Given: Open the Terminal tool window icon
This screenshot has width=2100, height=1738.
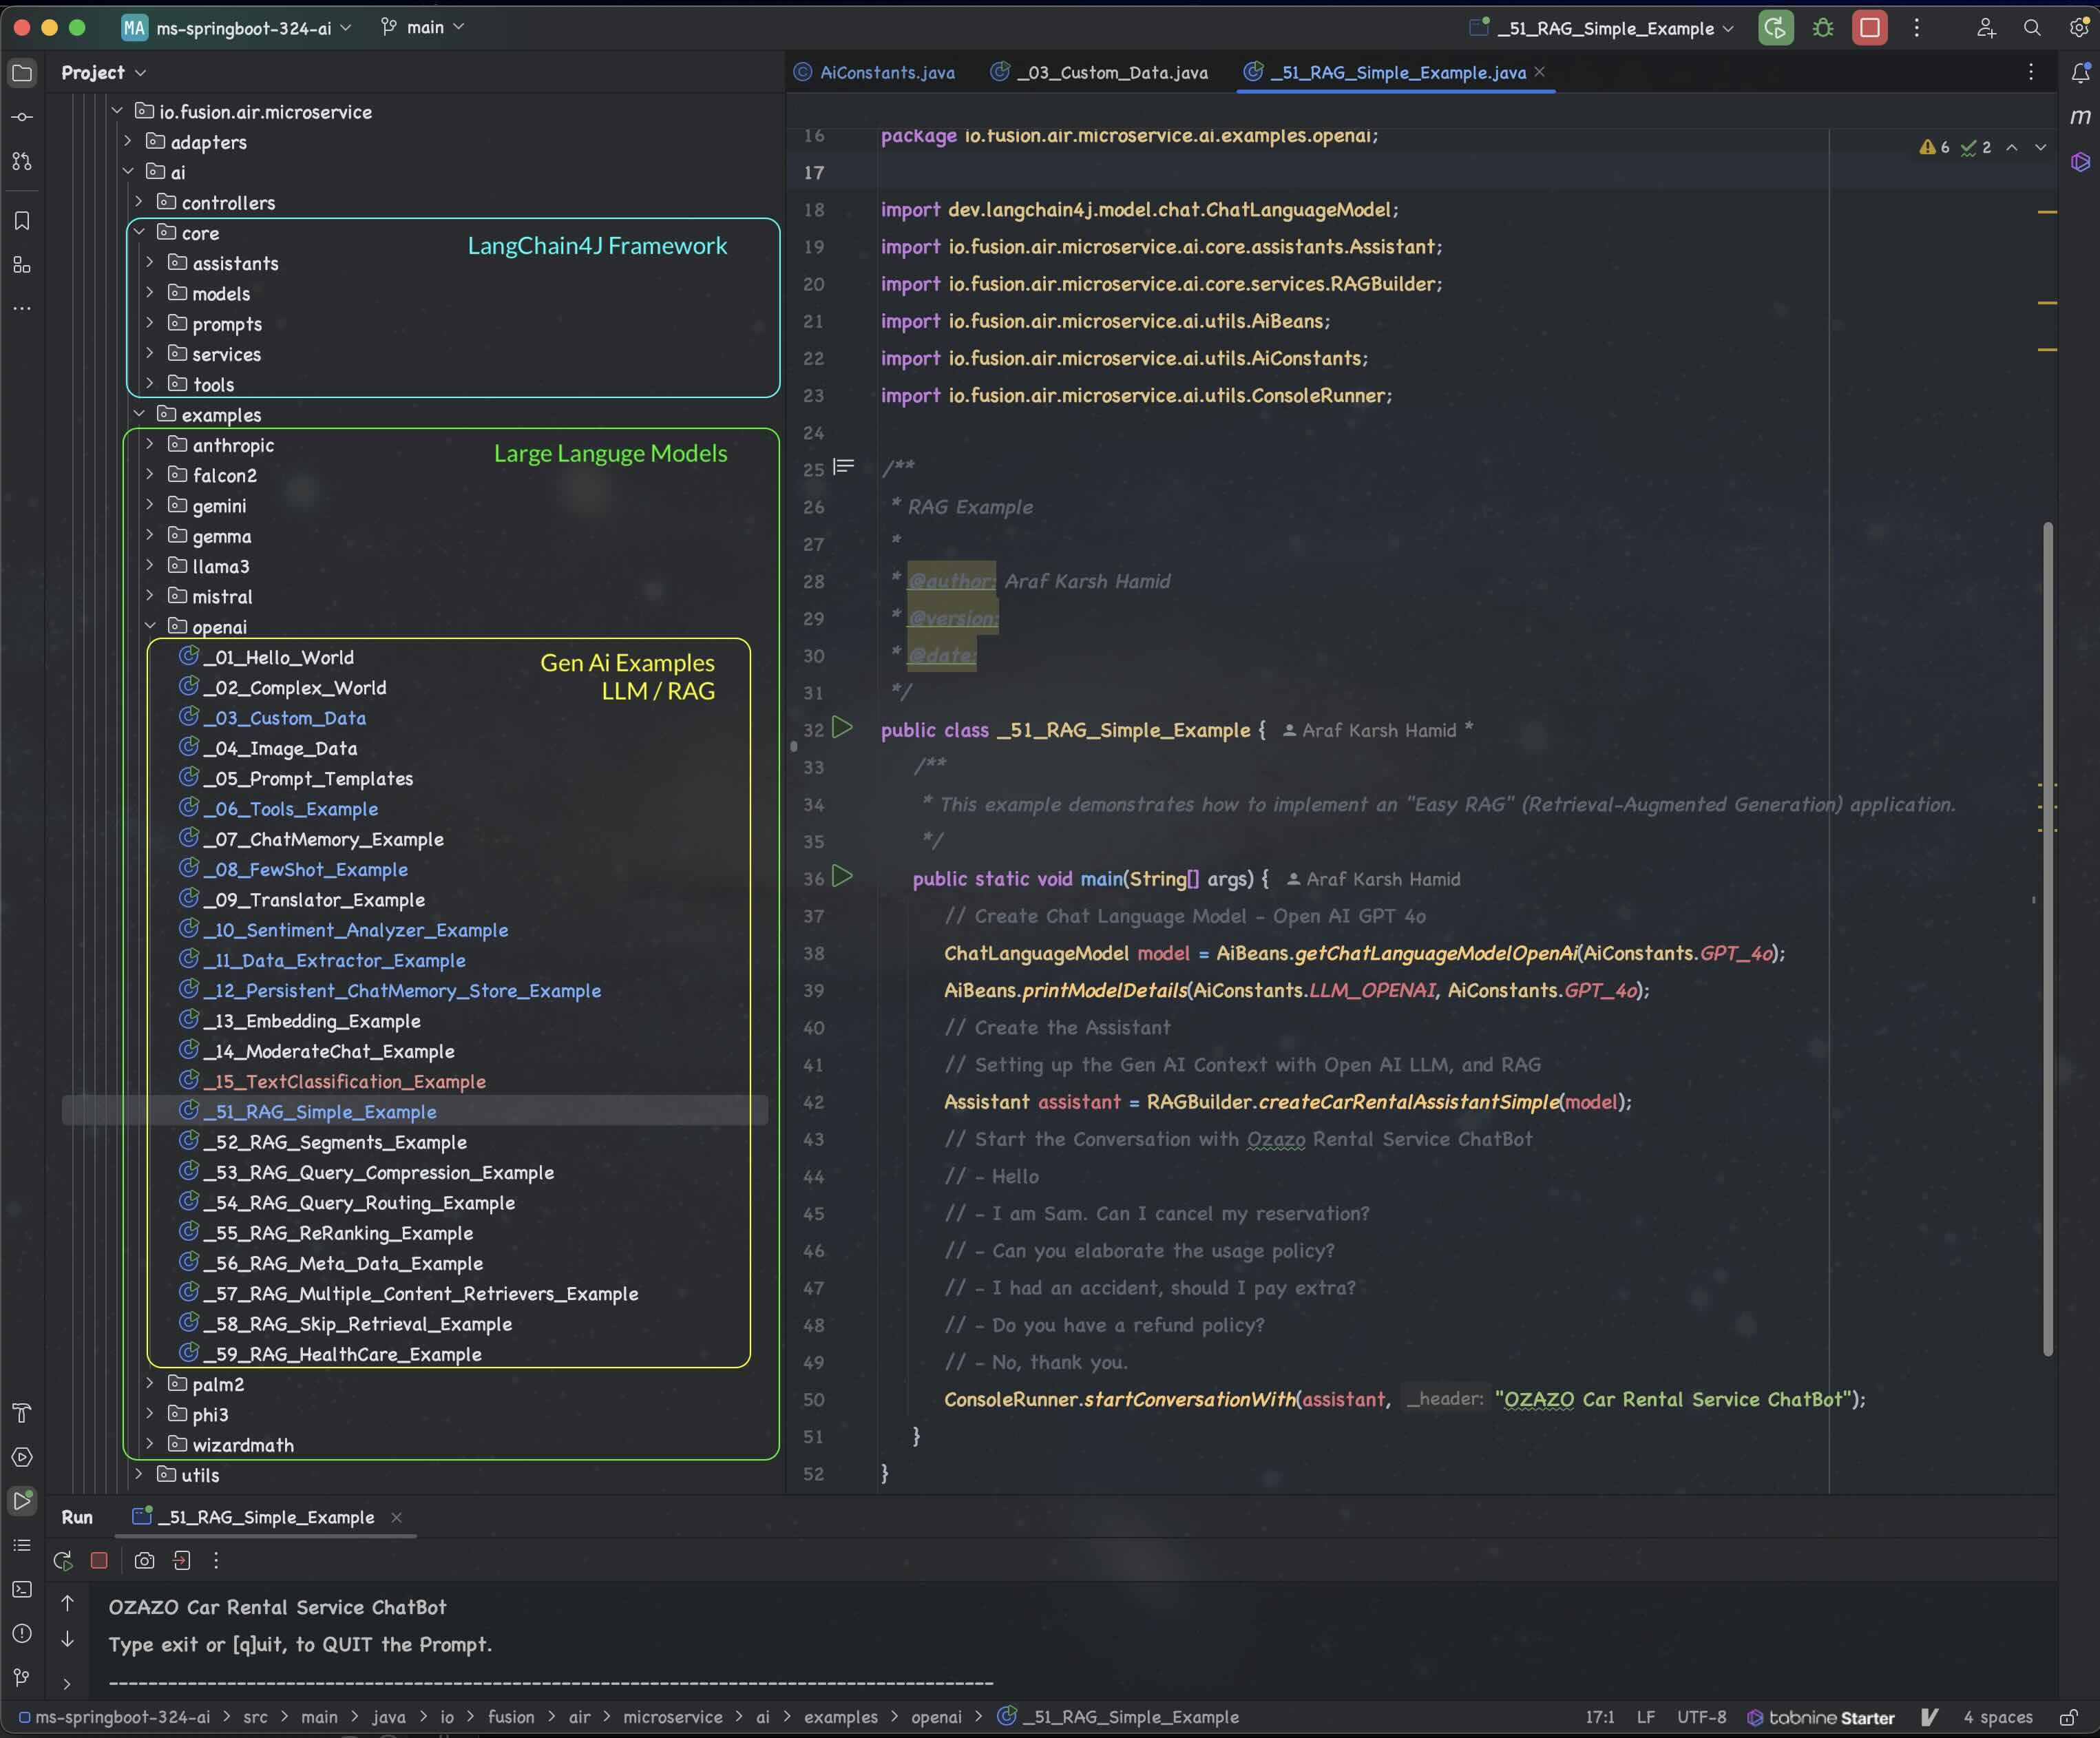Looking at the screenshot, I should pos(22,1589).
